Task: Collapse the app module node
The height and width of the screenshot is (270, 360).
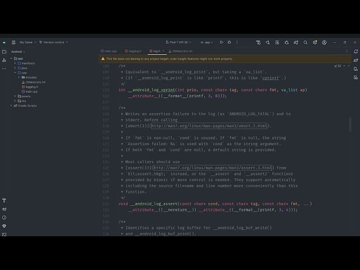Action: click(x=11, y=58)
